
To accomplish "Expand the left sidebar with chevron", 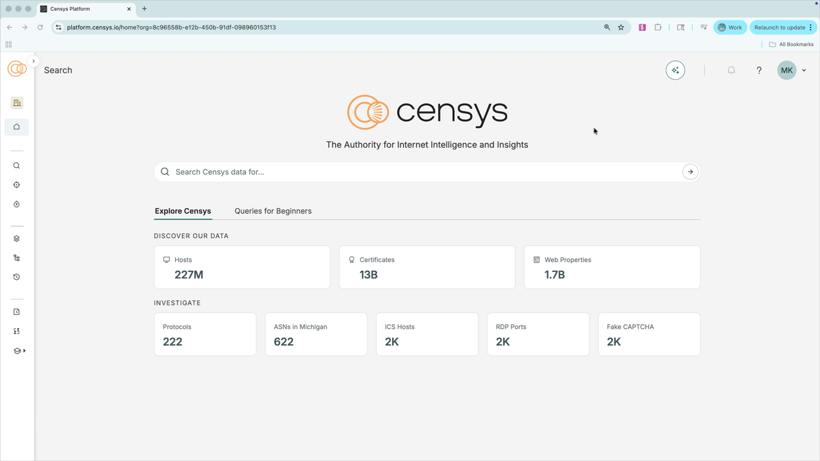I will (33, 61).
